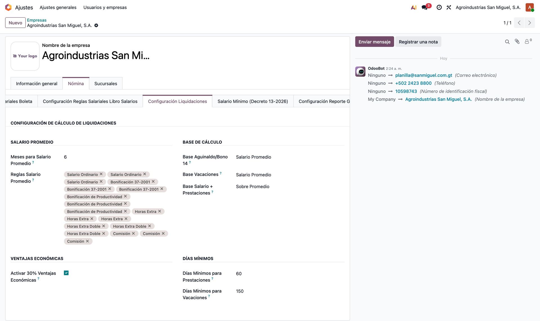The image size is (540, 321).
Task: Click the Nuevo button
Action: [x=15, y=23]
